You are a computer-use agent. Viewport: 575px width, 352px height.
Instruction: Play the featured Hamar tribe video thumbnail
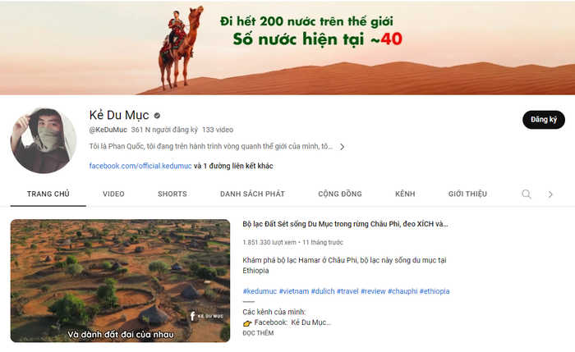point(120,281)
